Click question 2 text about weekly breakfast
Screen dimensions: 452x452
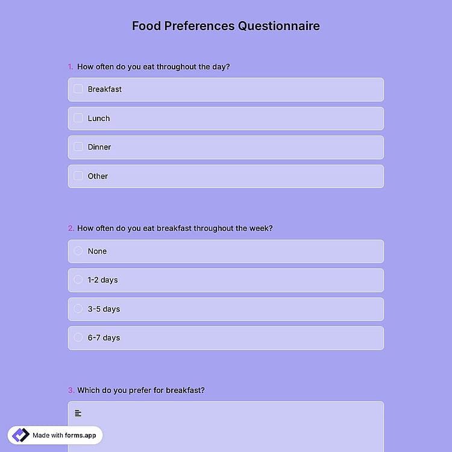tap(175, 228)
